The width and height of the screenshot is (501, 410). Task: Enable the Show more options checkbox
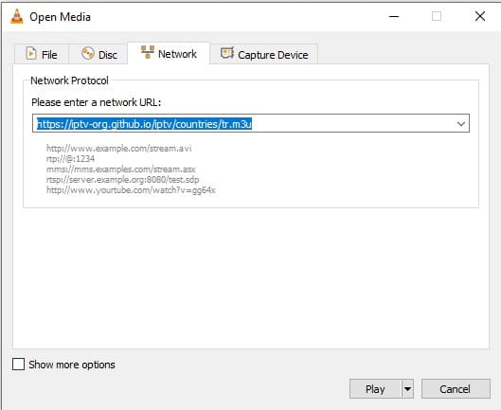tap(18, 364)
